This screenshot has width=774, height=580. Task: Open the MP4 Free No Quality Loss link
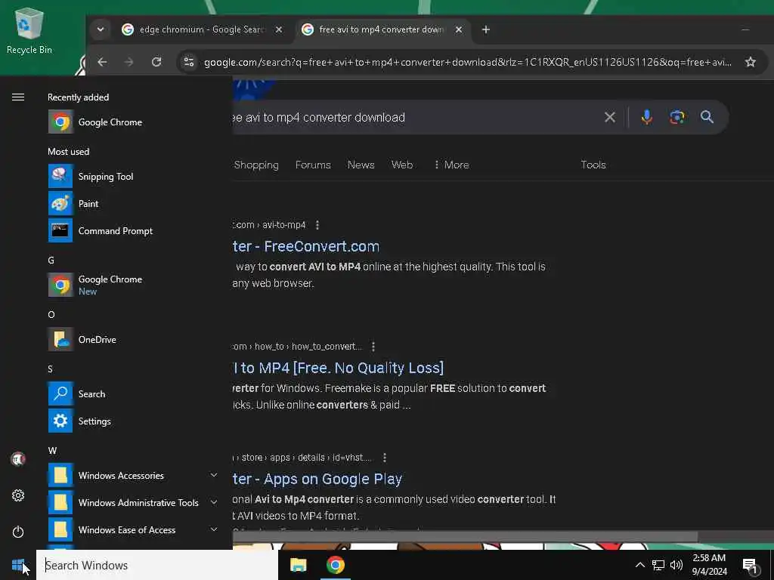tap(338, 368)
